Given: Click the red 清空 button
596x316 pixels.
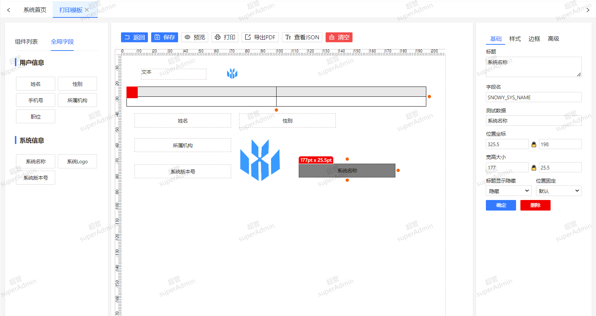Looking at the screenshot, I should pyautogui.click(x=339, y=37).
